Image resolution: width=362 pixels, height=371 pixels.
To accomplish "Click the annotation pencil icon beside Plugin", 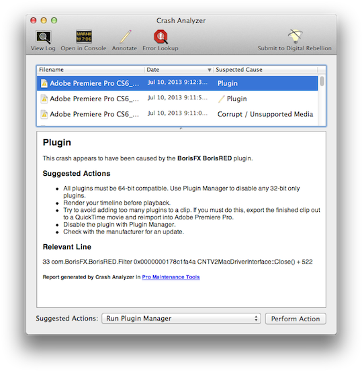I will tap(221, 99).
